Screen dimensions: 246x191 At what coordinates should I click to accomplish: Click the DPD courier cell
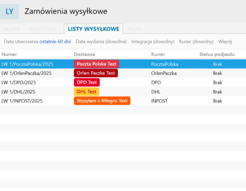tap(156, 83)
